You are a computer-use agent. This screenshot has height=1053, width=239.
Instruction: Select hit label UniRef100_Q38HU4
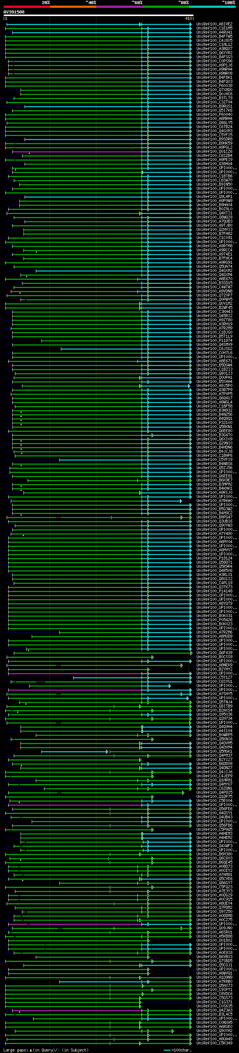(x=214, y=164)
